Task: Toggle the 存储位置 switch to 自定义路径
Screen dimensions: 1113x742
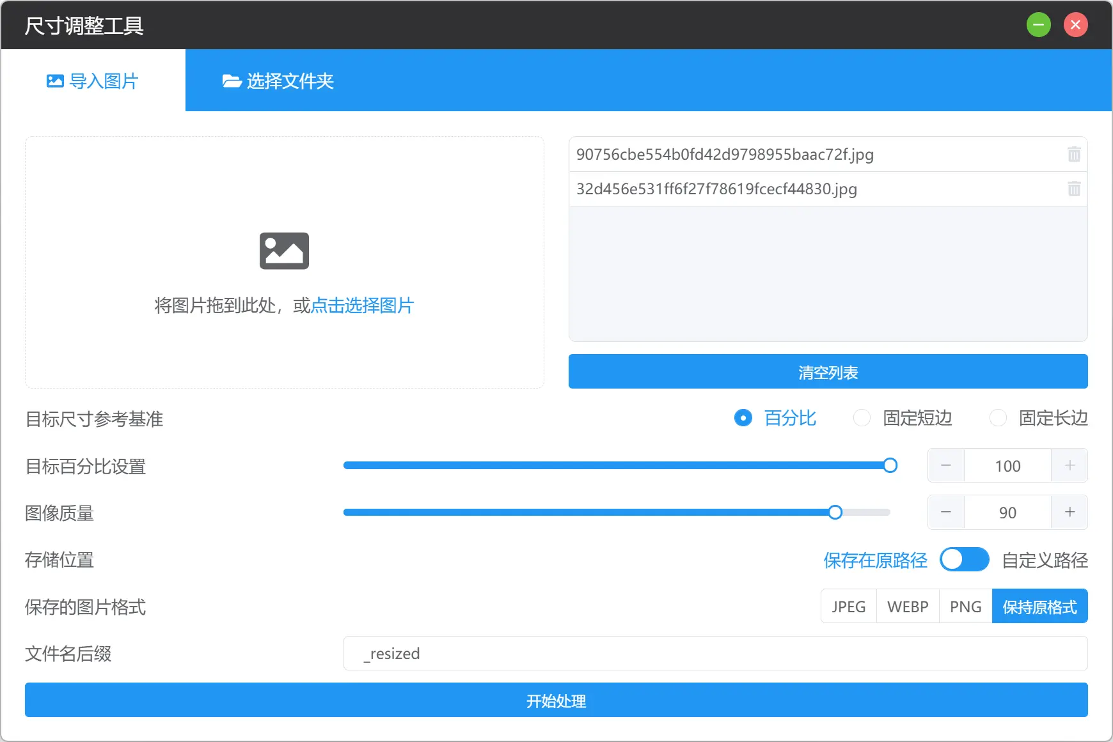Action: point(965,560)
